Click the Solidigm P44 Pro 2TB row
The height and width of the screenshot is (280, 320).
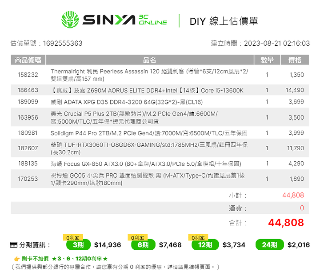coord(160,133)
